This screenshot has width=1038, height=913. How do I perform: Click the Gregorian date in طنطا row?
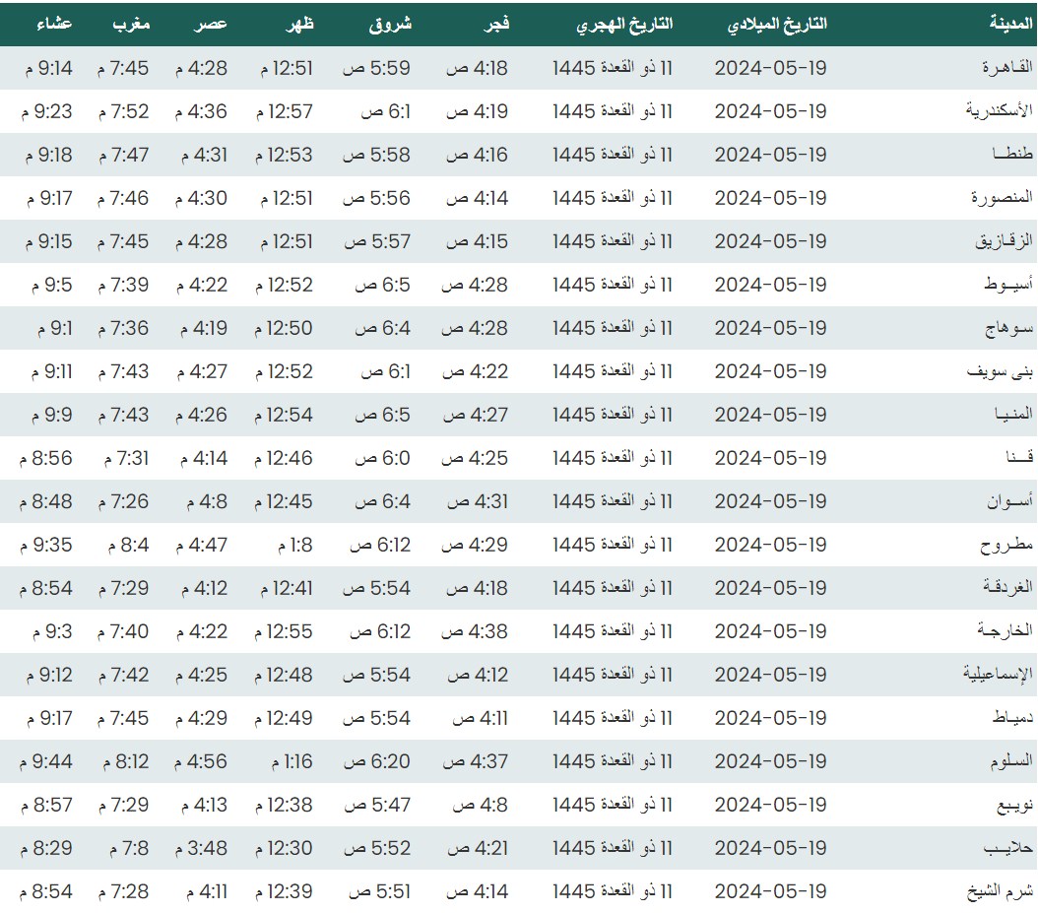pyautogui.click(x=770, y=155)
